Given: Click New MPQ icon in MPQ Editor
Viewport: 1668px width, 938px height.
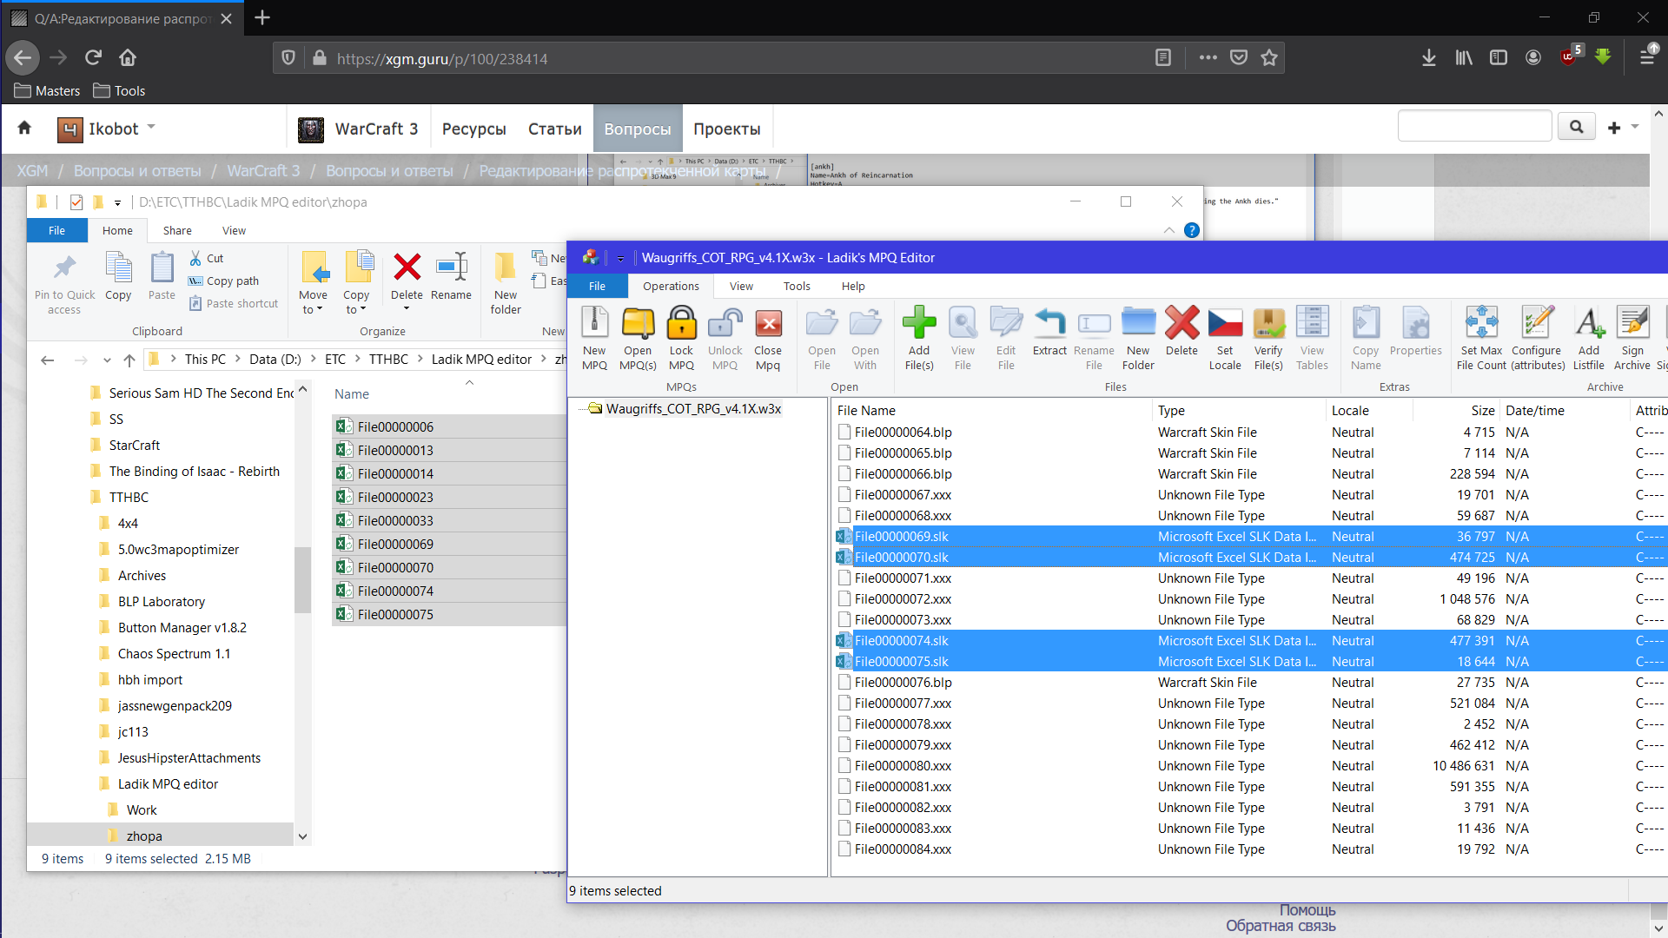Looking at the screenshot, I should coord(594,323).
